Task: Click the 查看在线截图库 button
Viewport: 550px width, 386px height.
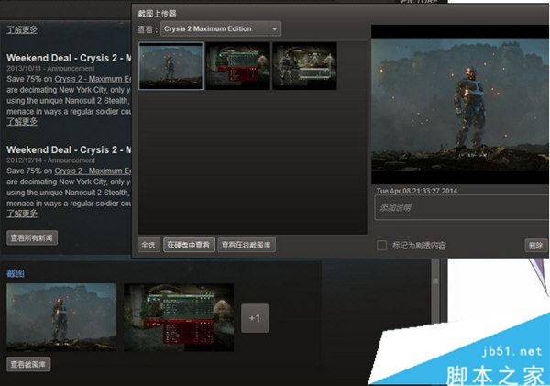Action: [x=247, y=245]
